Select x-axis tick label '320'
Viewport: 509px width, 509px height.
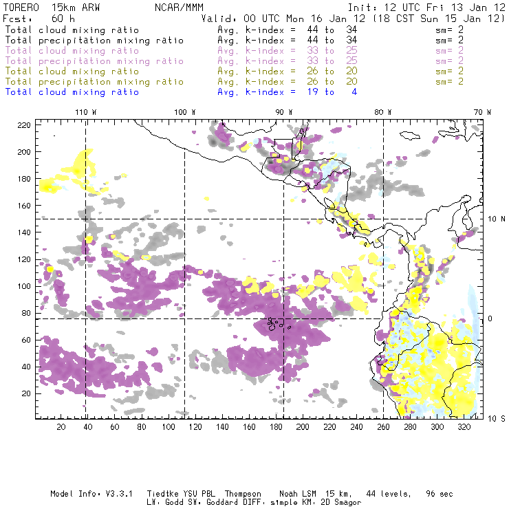tap(464, 427)
